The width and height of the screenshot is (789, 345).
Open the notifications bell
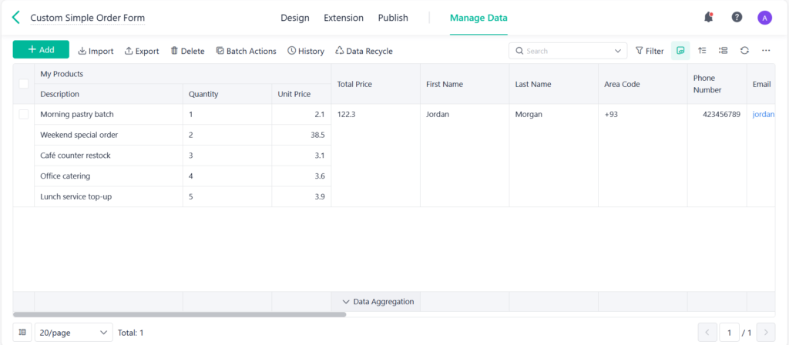[x=708, y=17]
